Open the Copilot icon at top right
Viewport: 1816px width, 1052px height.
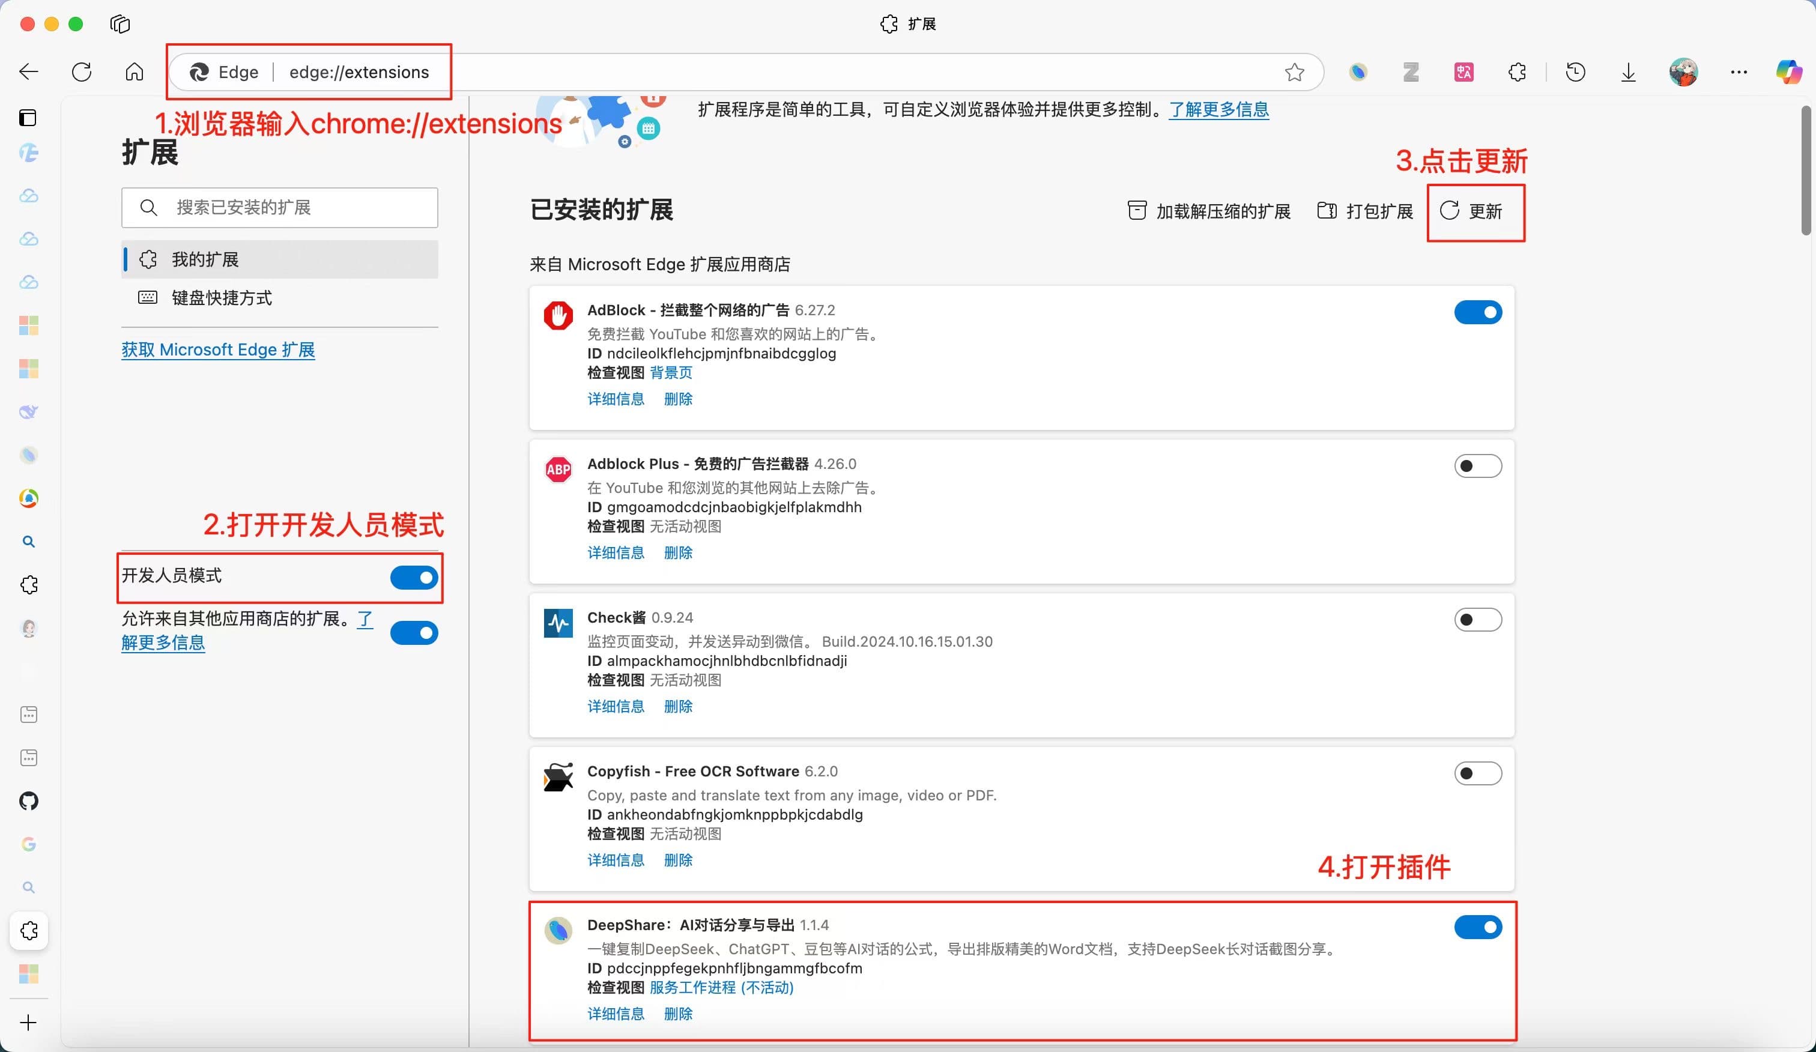(x=1788, y=72)
